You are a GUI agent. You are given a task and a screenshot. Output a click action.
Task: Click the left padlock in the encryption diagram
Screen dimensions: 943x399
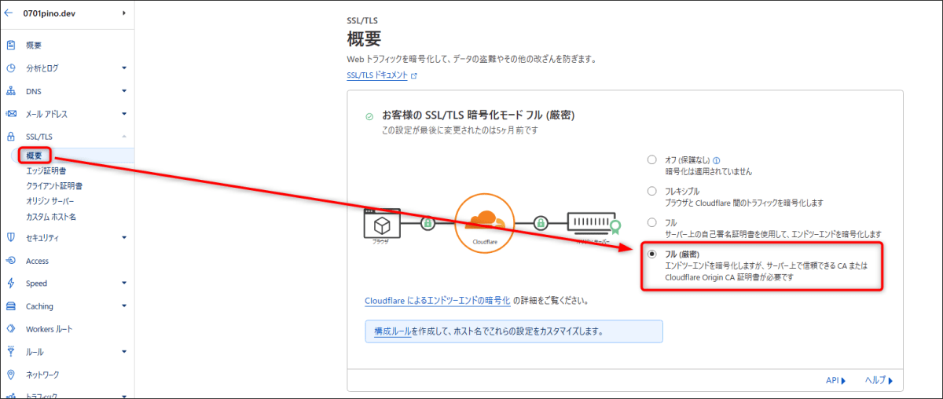[428, 223]
